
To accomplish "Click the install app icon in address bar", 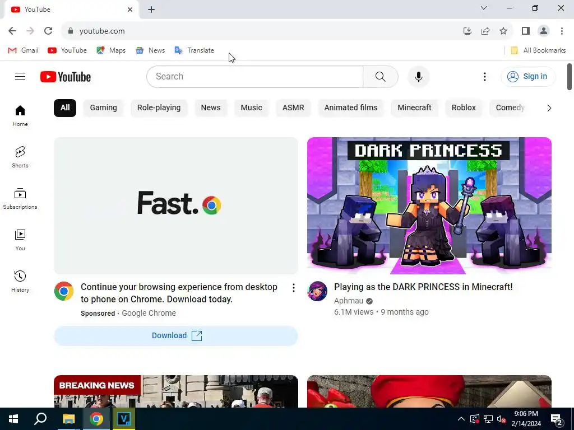I will coord(467,31).
